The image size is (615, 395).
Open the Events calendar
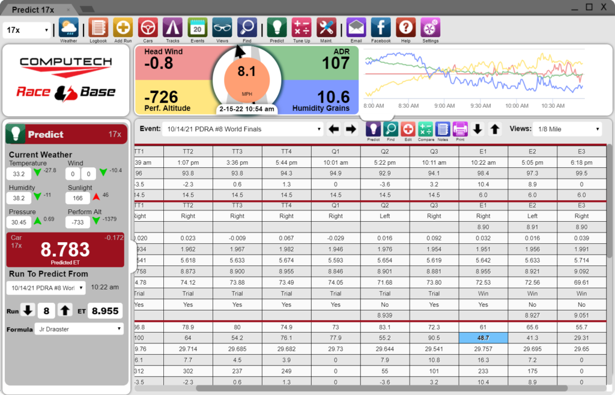click(197, 26)
